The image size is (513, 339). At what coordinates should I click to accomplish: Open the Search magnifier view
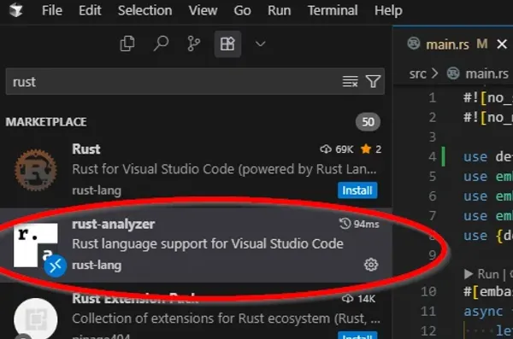click(x=161, y=44)
